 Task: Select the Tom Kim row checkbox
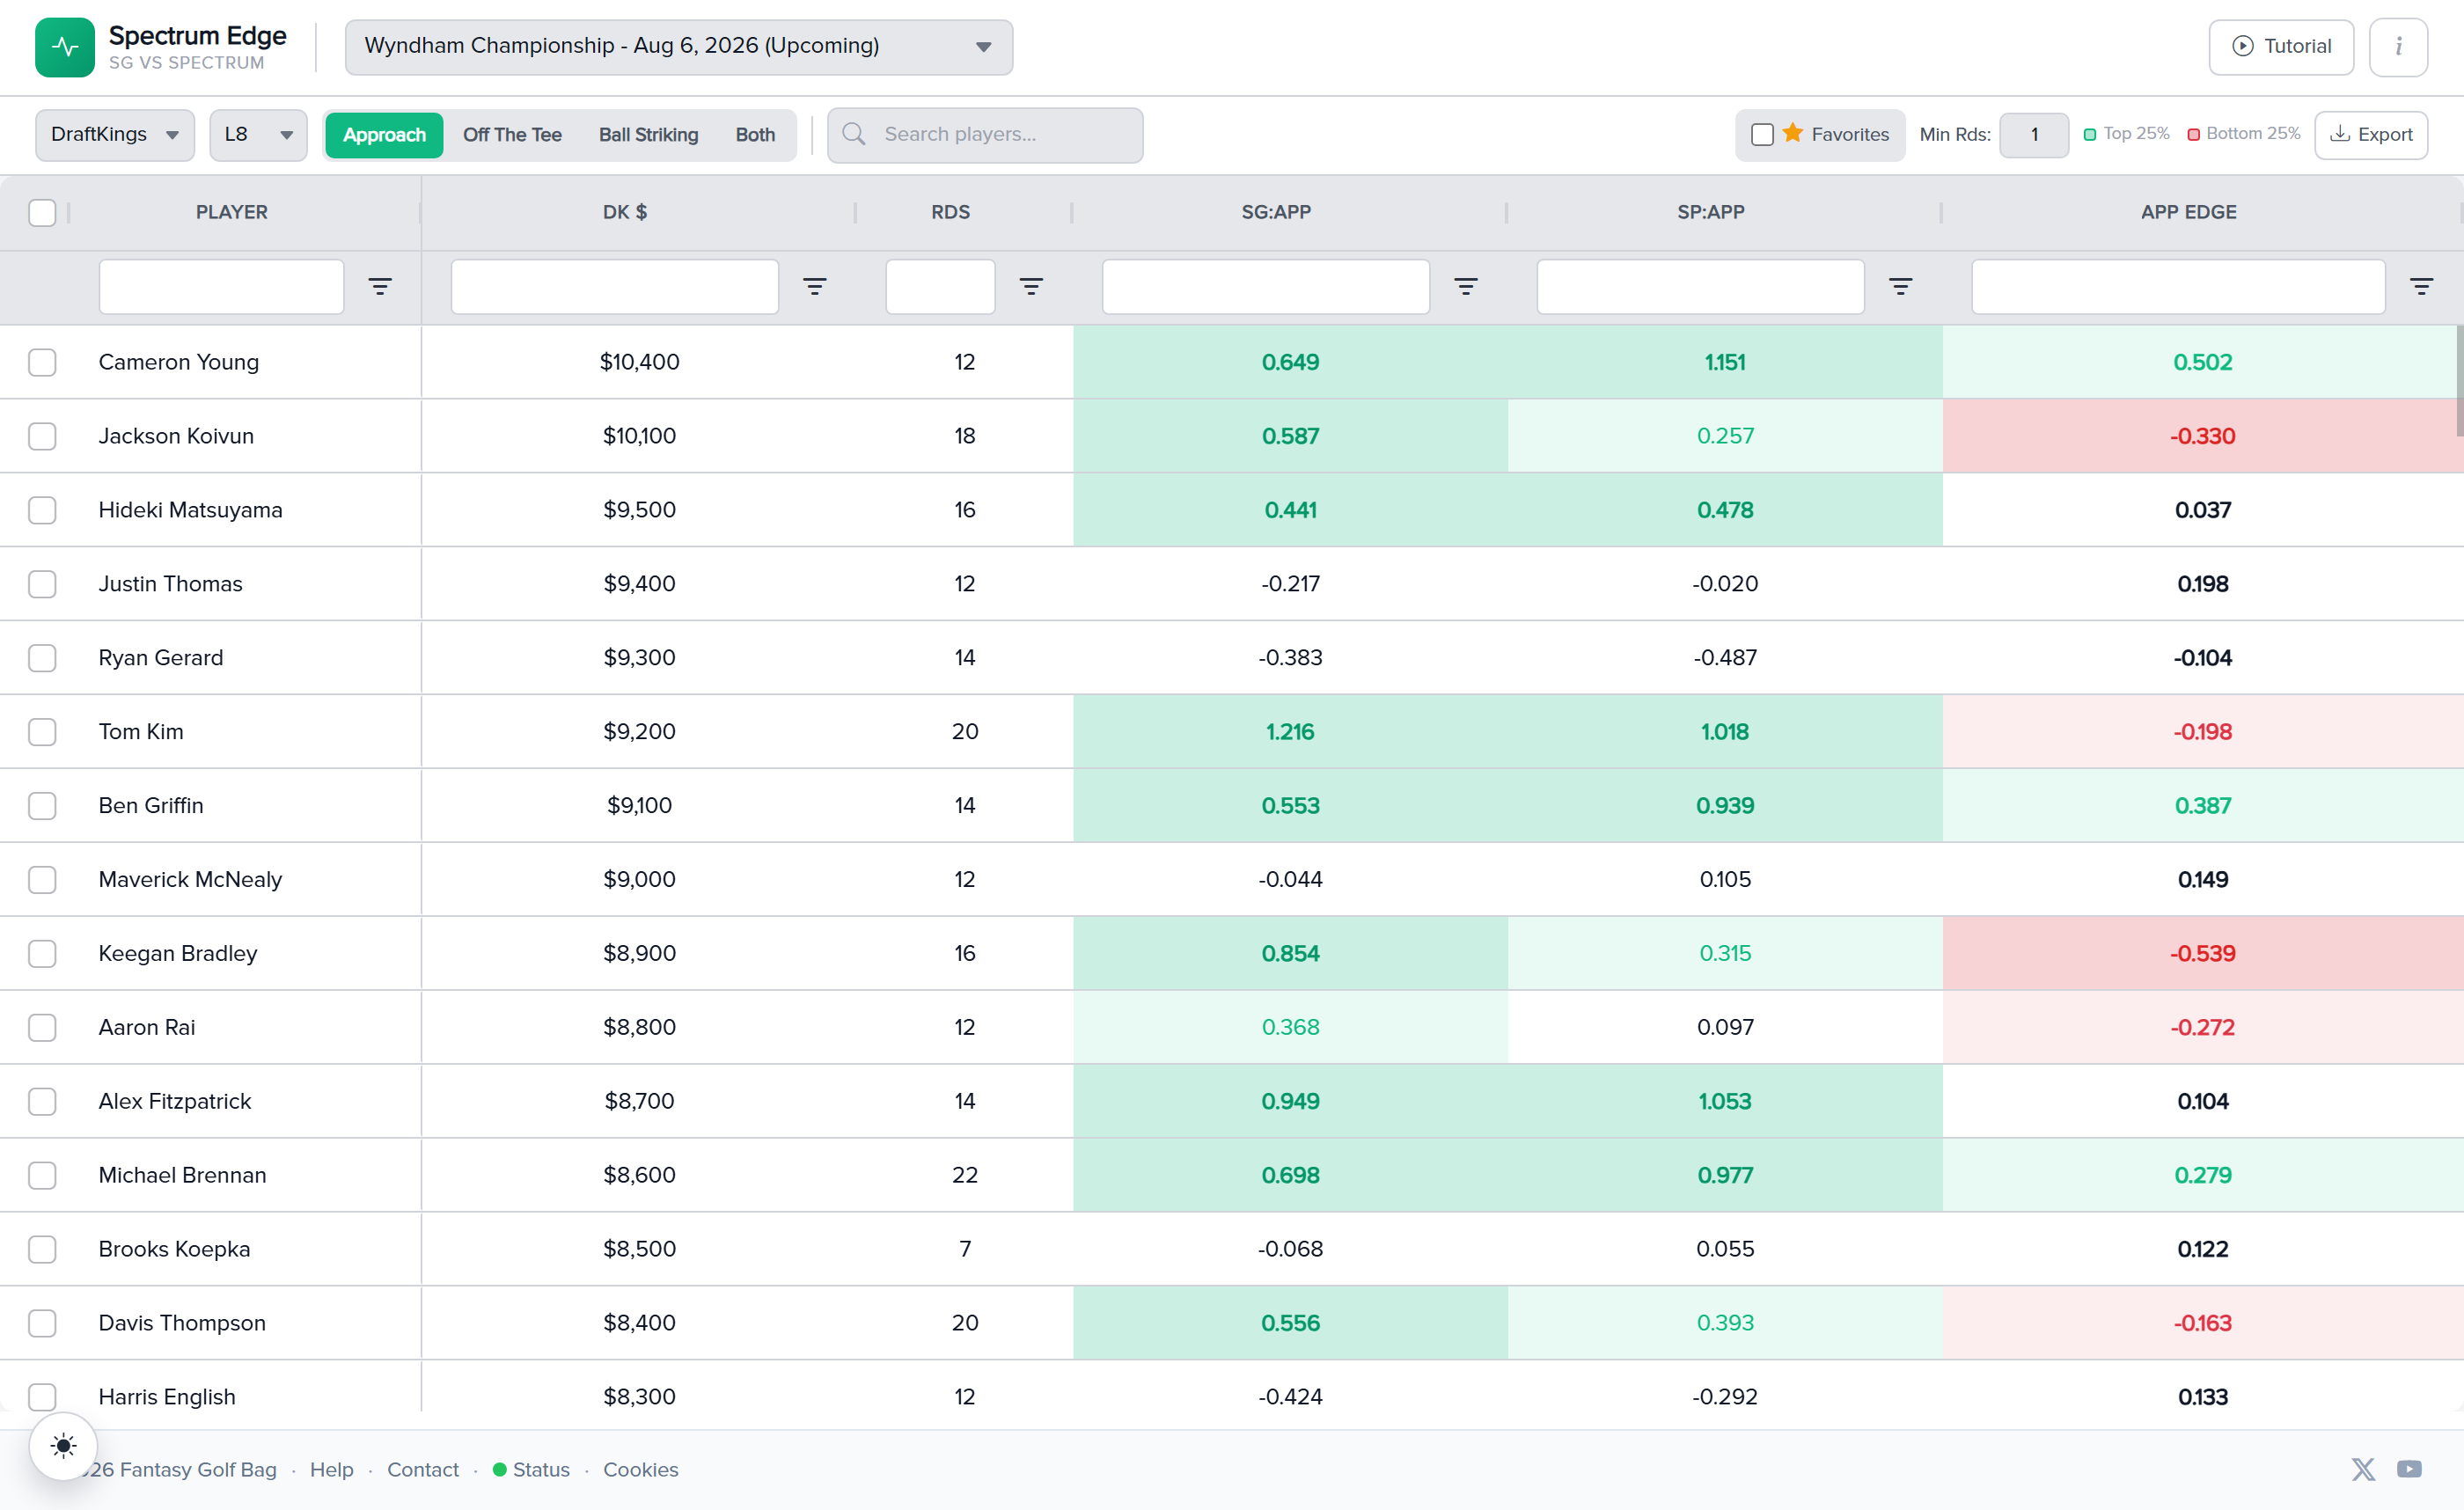(x=42, y=732)
